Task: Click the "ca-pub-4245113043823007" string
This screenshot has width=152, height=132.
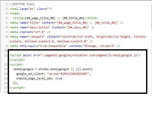Action: (68, 74)
